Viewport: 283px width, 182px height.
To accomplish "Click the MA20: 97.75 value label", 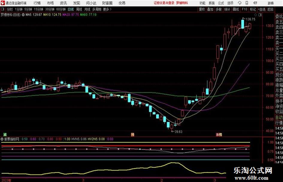I will (x=71, y=15).
